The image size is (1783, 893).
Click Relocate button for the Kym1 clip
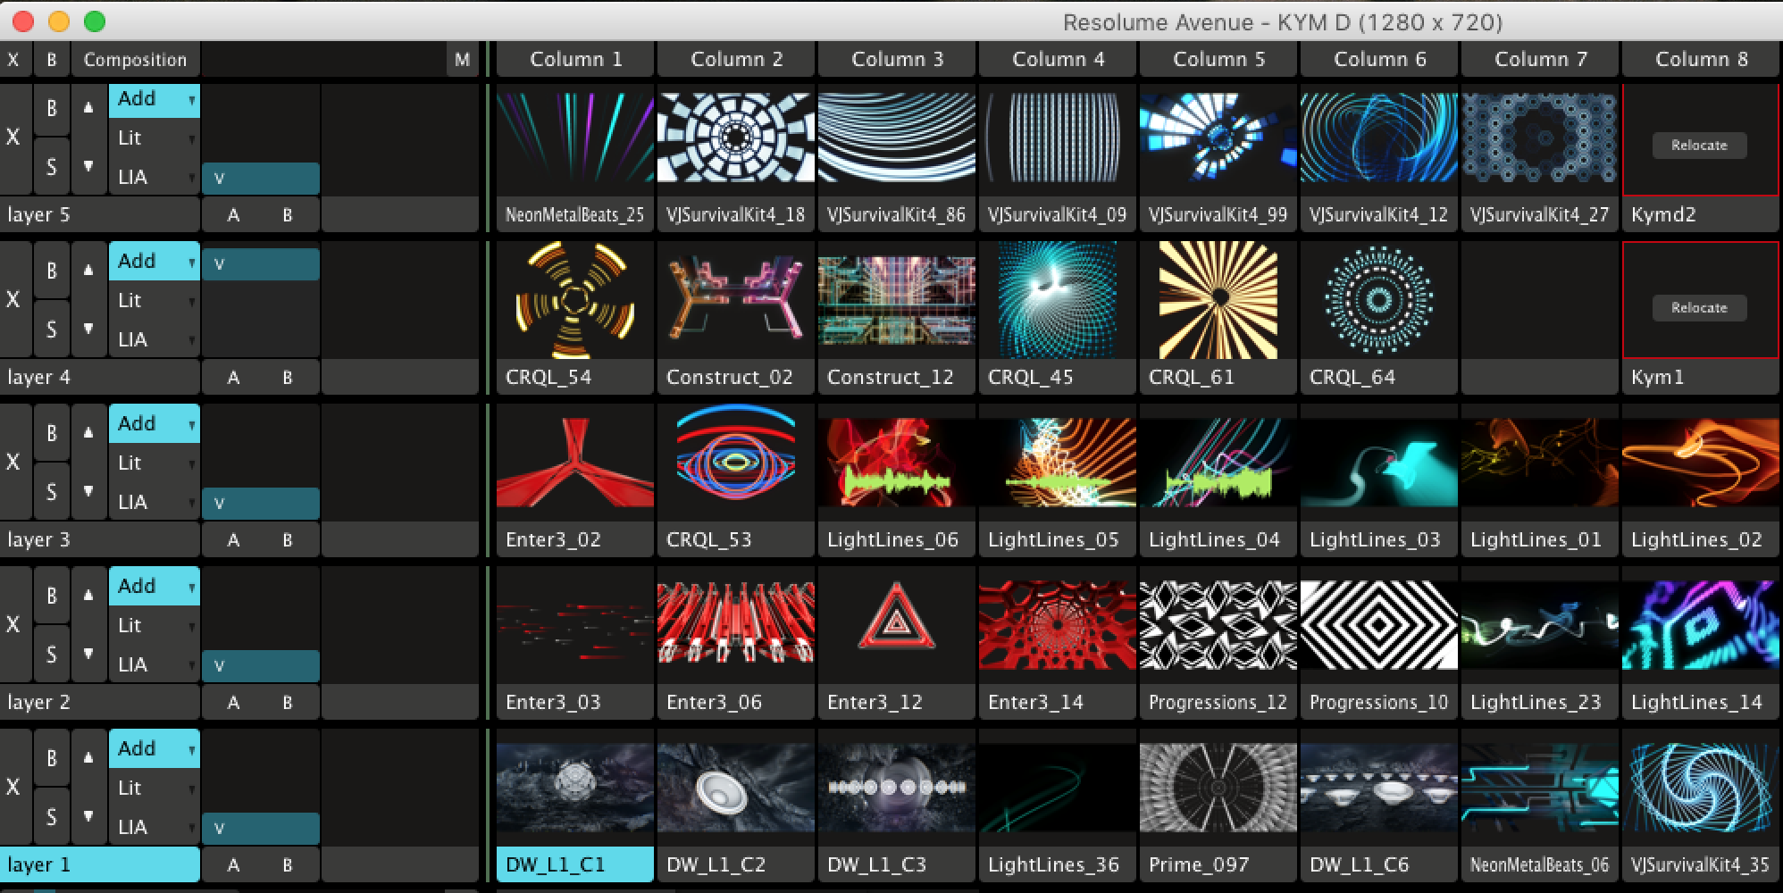(x=1699, y=308)
